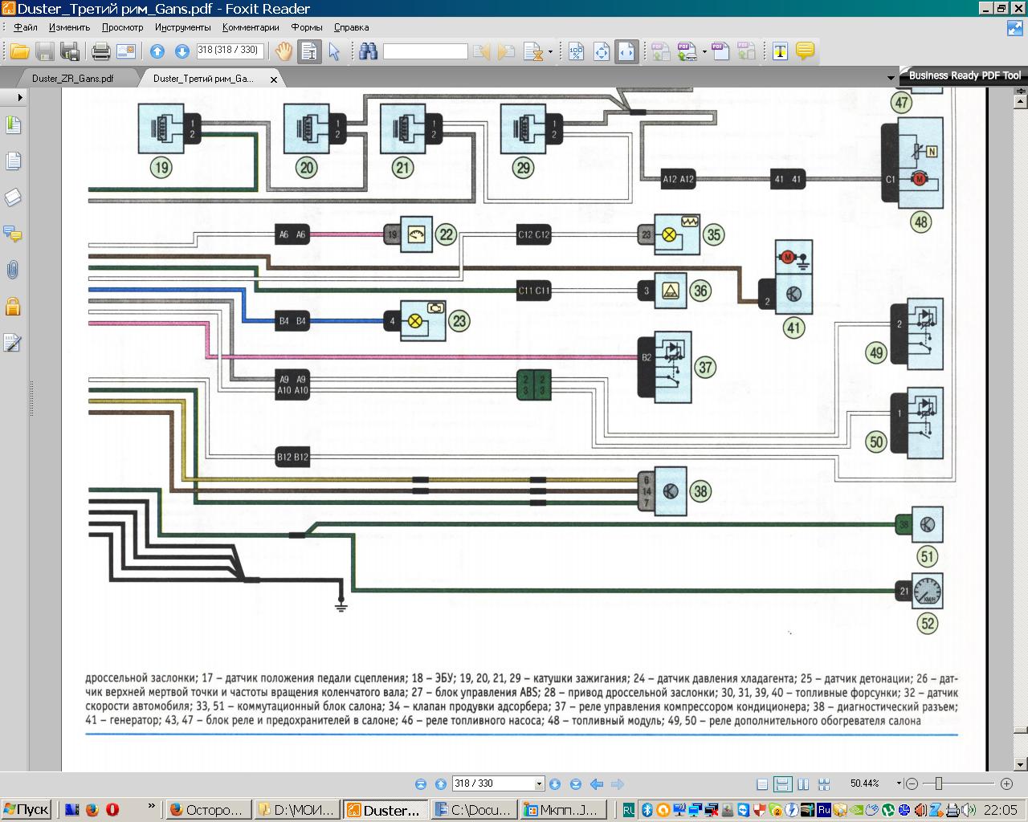Switch to the Duster_ZR_Gans.pdf tab
This screenshot has width=1028, height=822.
(x=72, y=79)
